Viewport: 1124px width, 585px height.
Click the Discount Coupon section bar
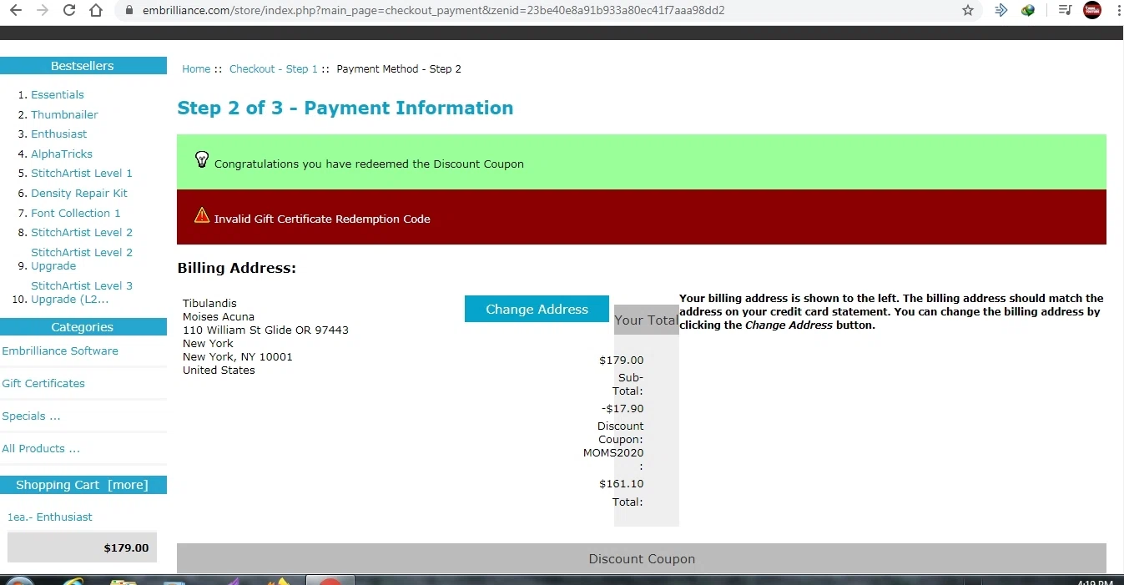(642, 559)
